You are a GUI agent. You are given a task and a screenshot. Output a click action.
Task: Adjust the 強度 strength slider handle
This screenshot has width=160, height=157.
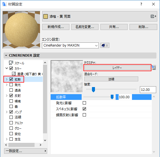pos(93,90)
